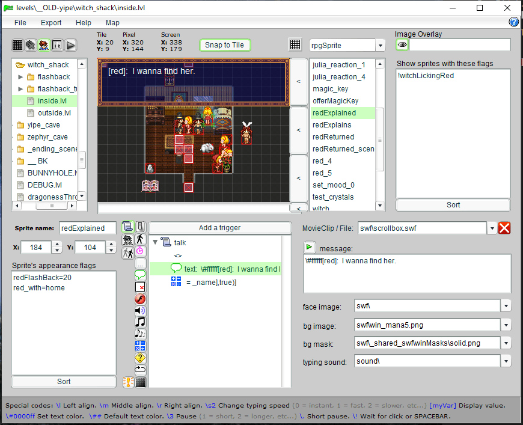Click the red X delete file button

pos(505,228)
